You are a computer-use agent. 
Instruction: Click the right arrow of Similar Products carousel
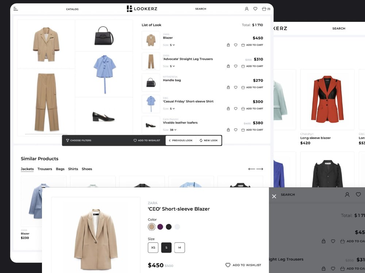click(x=260, y=169)
